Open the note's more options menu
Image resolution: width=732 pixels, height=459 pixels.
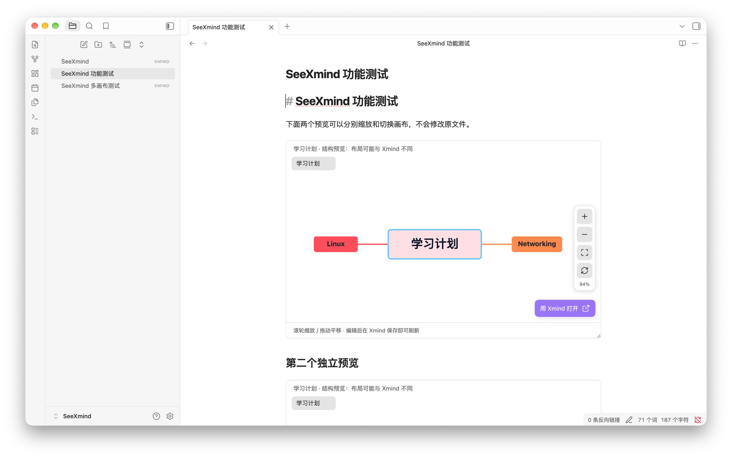pyautogui.click(x=695, y=44)
